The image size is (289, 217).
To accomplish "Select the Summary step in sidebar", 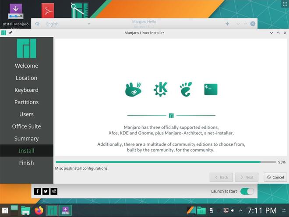I will coord(27,139).
